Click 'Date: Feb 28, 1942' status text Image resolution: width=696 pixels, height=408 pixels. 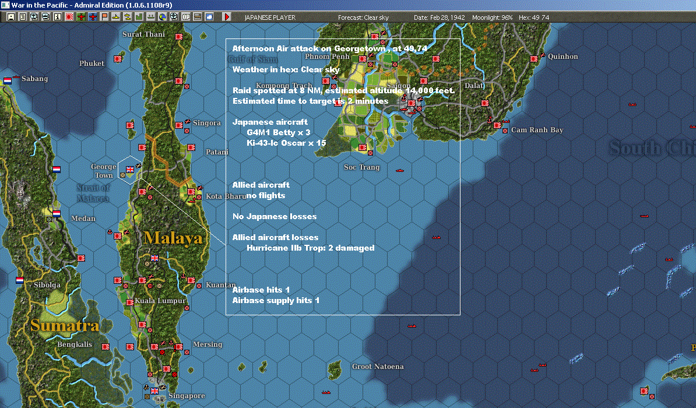click(x=439, y=17)
